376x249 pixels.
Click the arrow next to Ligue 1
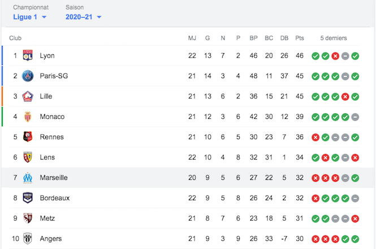point(44,17)
